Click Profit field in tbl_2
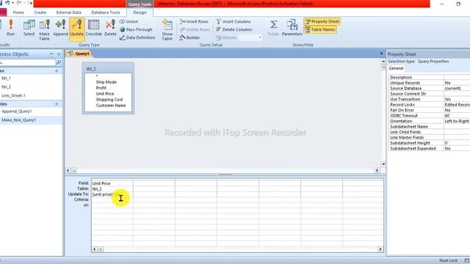 (101, 88)
